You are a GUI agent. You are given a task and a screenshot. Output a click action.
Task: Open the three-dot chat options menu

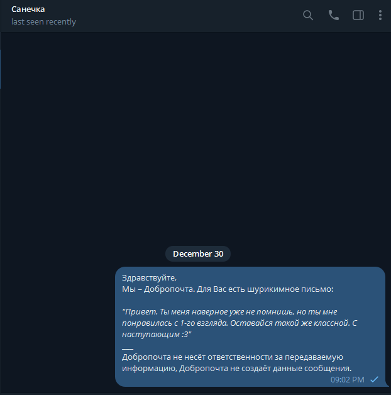coord(380,15)
